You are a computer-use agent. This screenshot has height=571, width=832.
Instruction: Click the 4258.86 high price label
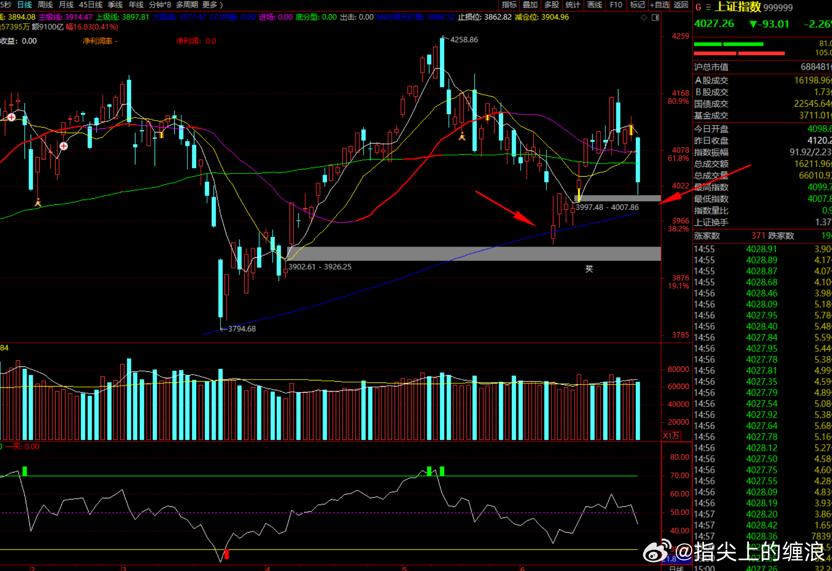[x=464, y=40]
